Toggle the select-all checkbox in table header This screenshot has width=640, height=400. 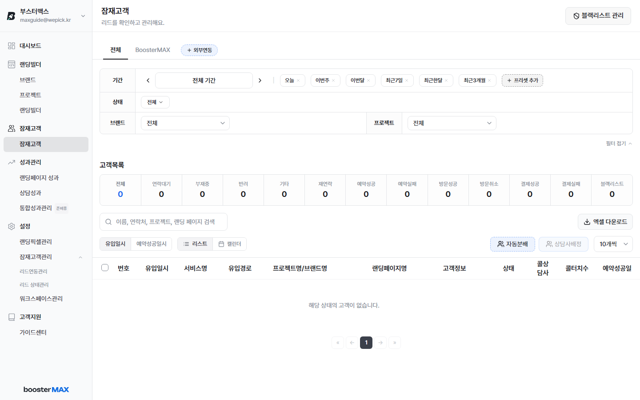(x=105, y=268)
